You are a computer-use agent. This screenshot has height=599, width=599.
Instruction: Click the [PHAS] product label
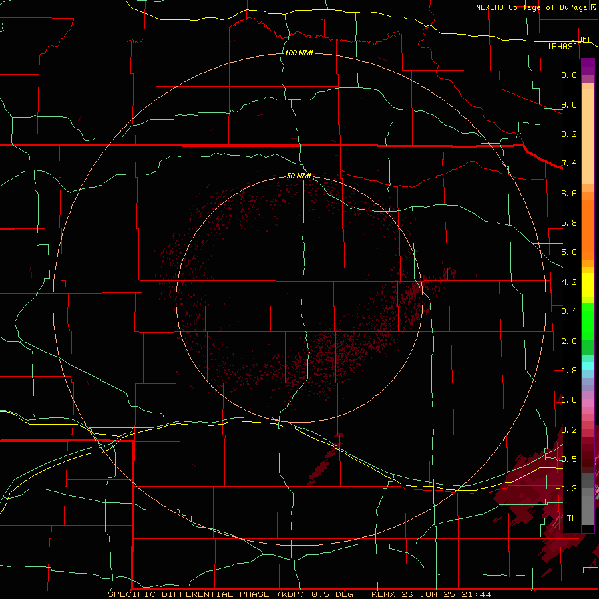coord(562,47)
